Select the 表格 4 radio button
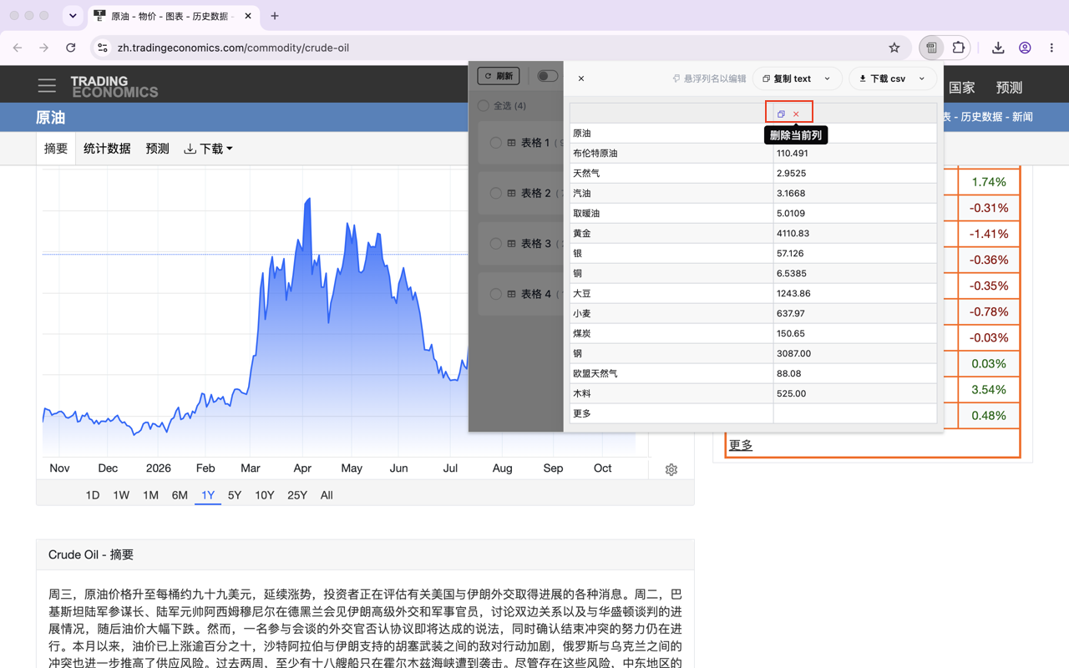Screen dimensions: 1069x668 pos(495,294)
